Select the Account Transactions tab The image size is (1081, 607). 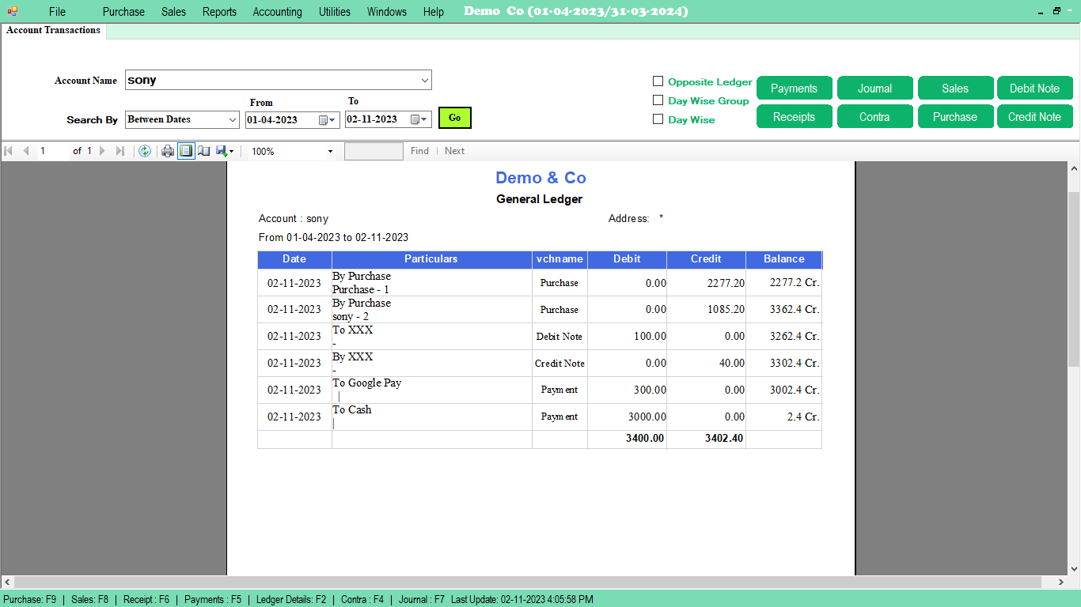[52, 31]
